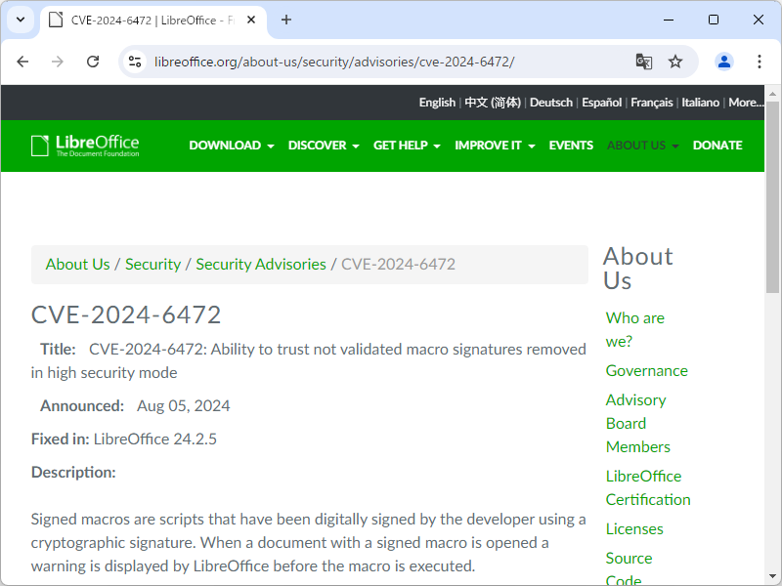The height and width of the screenshot is (586, 782).
Task: Open 'Who are we?' sidebar link
Action: tap(634, 329)
